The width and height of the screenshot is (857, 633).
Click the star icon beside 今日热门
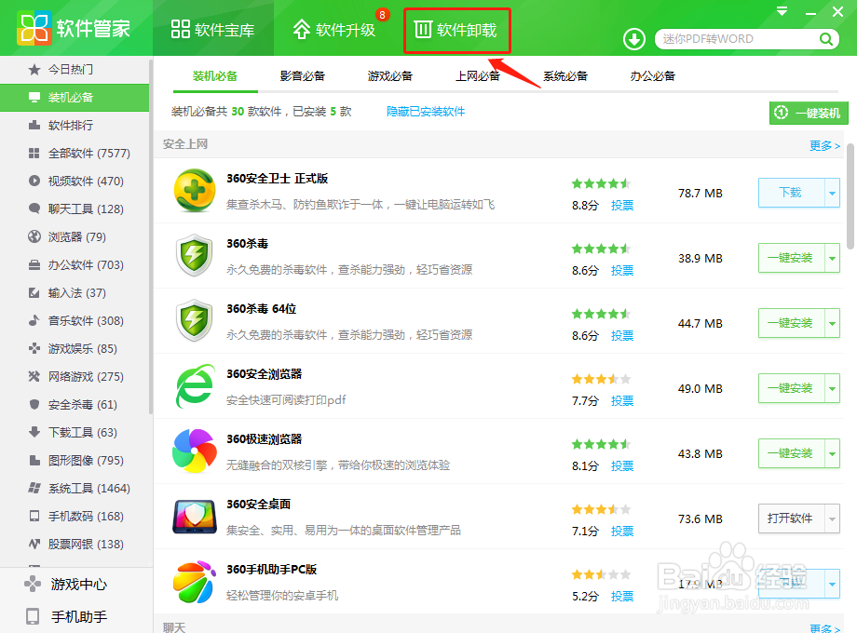pos(34,70)
